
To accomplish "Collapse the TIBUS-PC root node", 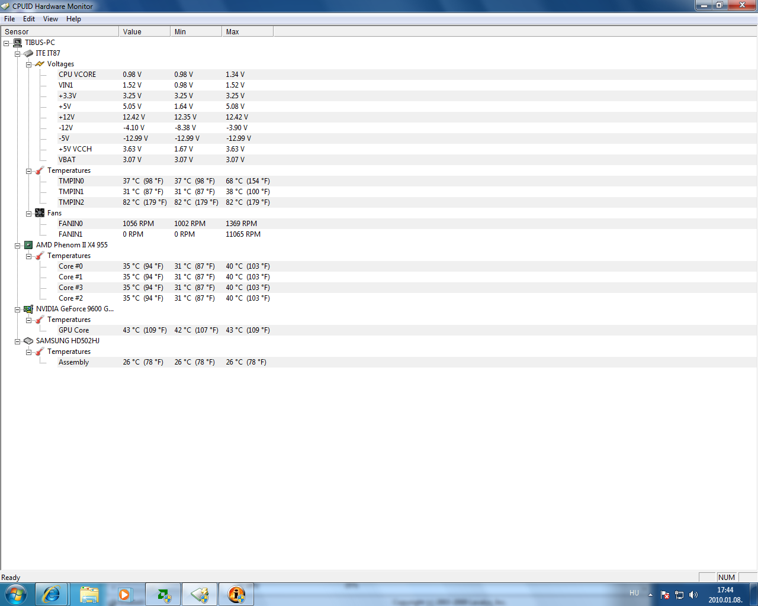I will click(x=7, y=43).
